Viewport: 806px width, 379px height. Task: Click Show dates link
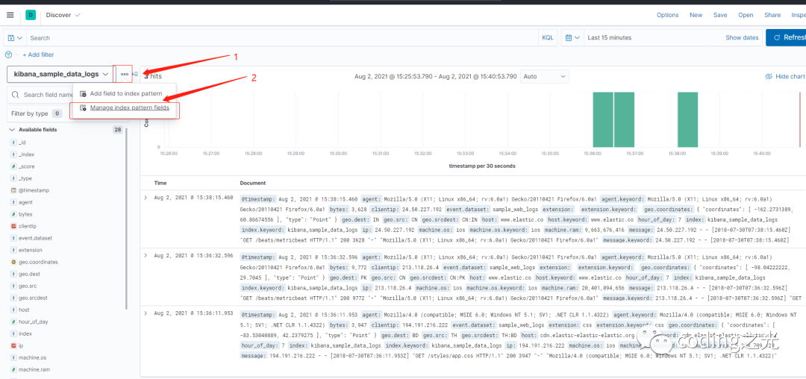coord(742,37)
